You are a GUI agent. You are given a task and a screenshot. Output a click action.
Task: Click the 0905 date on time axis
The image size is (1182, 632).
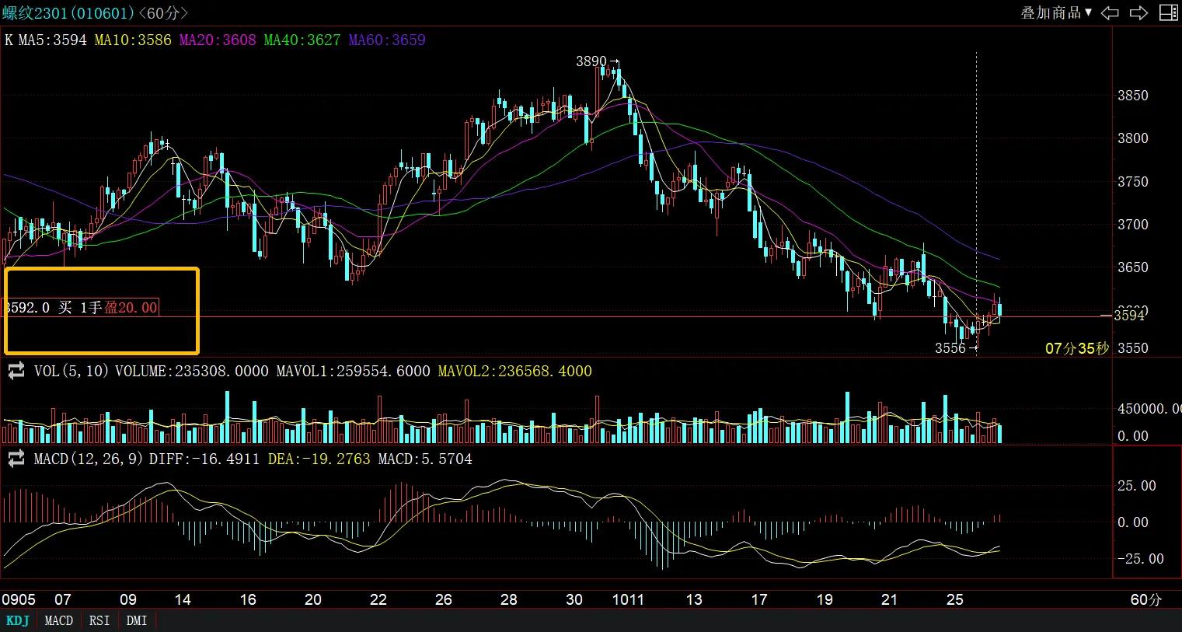19,599
